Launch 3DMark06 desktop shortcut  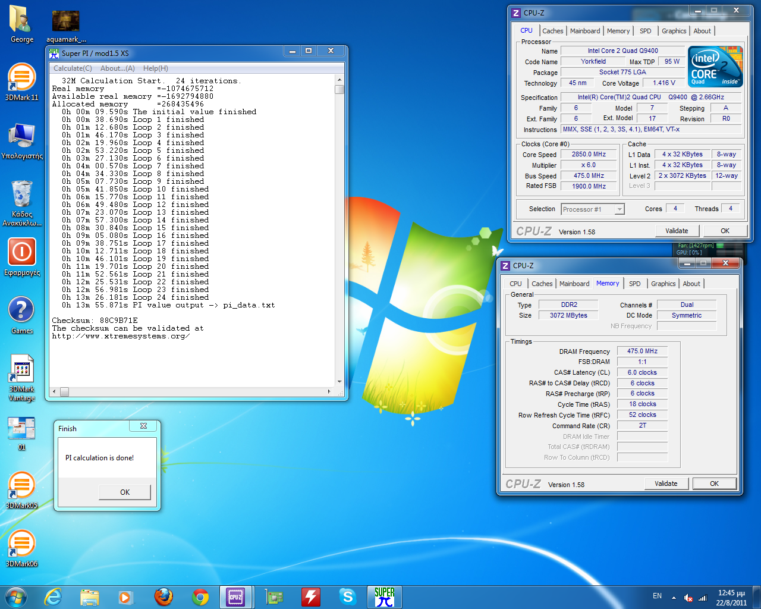click(22, 548)
